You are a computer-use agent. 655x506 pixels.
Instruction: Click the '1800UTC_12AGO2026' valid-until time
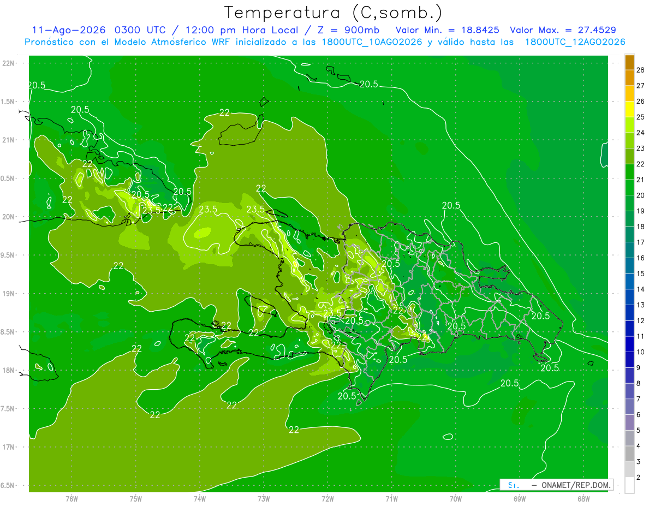click(x=575, y=42)
